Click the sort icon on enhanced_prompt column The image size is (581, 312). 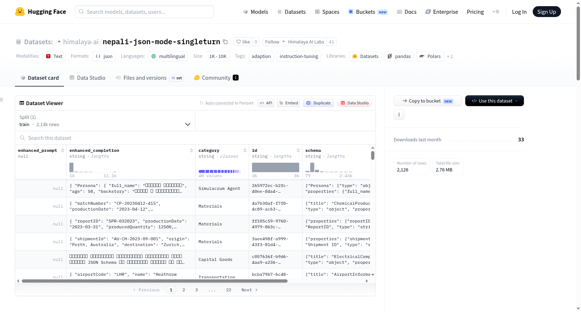pyautogui.click(x=62, y=150)
